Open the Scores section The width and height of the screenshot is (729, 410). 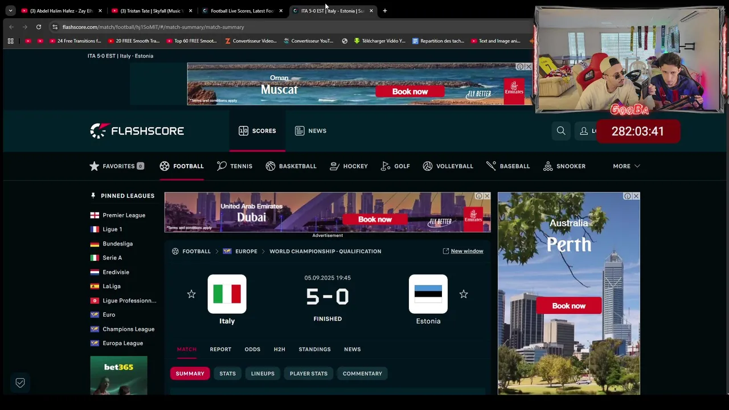[x=257, y=131]
